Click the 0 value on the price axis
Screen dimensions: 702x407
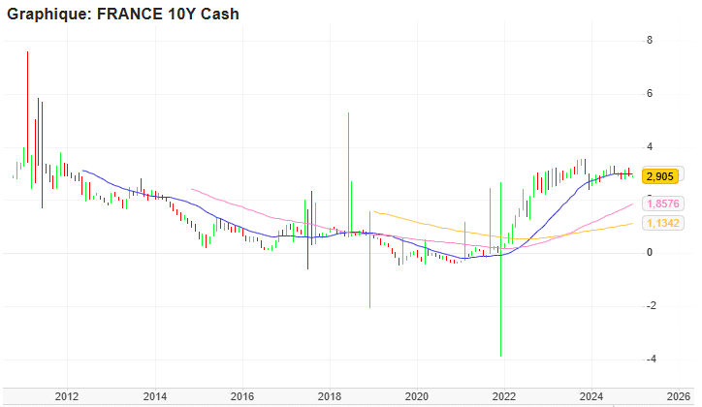click(x=649, y=253)
